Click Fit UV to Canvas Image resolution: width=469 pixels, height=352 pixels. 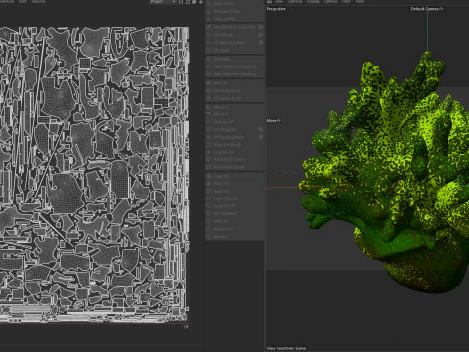234,91
